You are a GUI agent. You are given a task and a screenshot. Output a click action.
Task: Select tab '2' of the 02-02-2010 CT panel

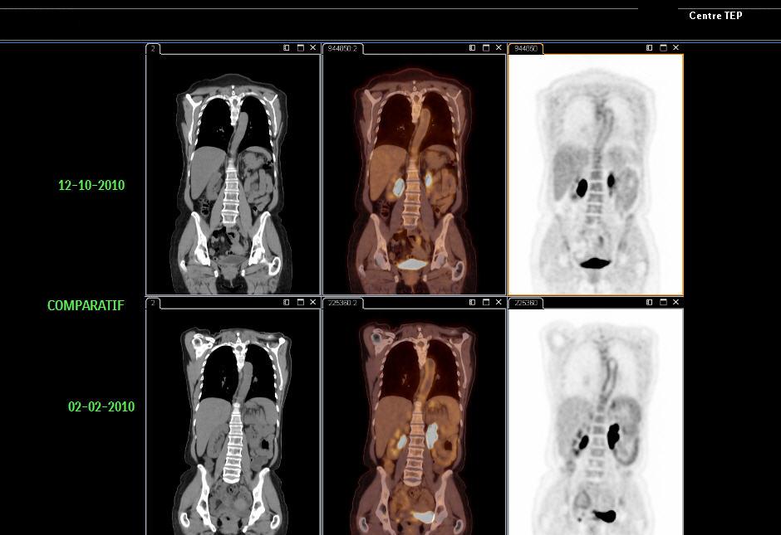pos(153,303)
